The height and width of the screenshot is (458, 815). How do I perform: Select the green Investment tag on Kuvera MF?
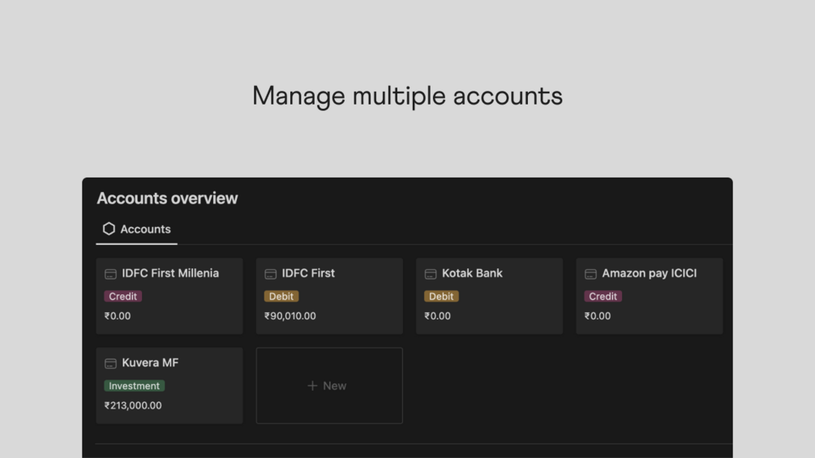[x=134, y=386]
